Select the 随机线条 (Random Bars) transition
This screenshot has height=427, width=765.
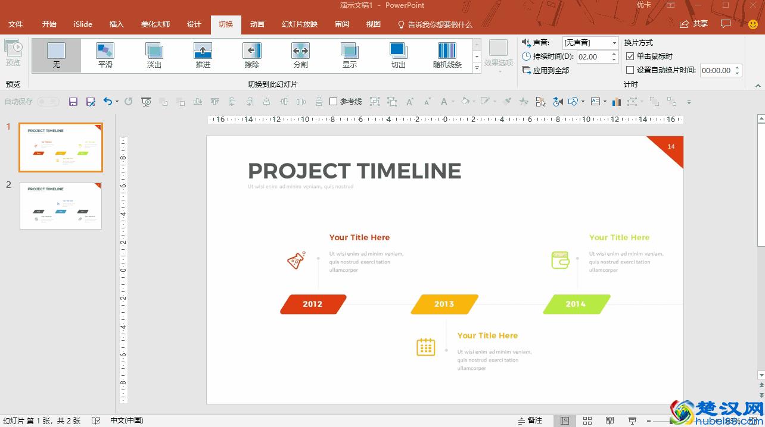[x=447, y=55]
